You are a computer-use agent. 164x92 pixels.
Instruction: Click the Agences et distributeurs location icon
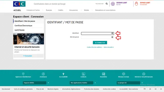(x=23, y=74)
